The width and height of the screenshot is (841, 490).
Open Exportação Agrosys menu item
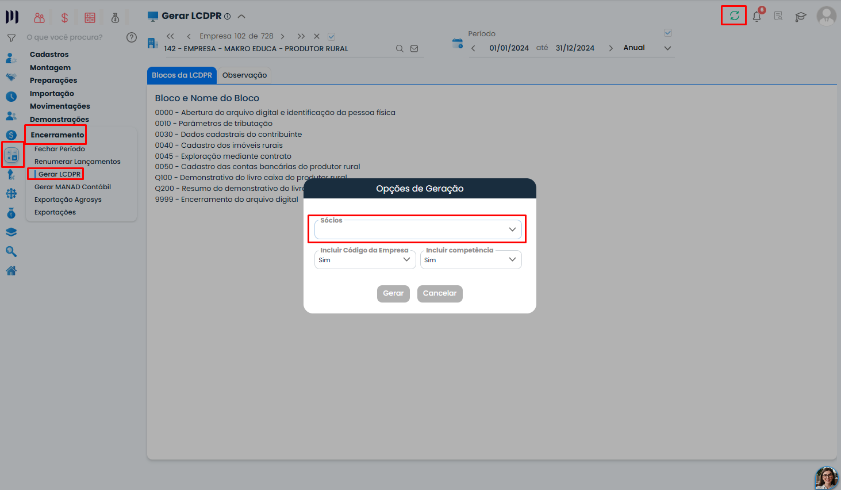(68, 200)
